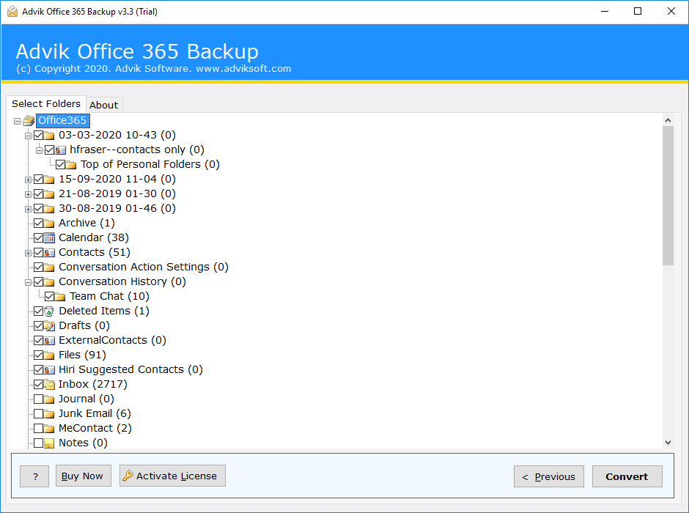Click the Convert button

(x=627, y=476)
